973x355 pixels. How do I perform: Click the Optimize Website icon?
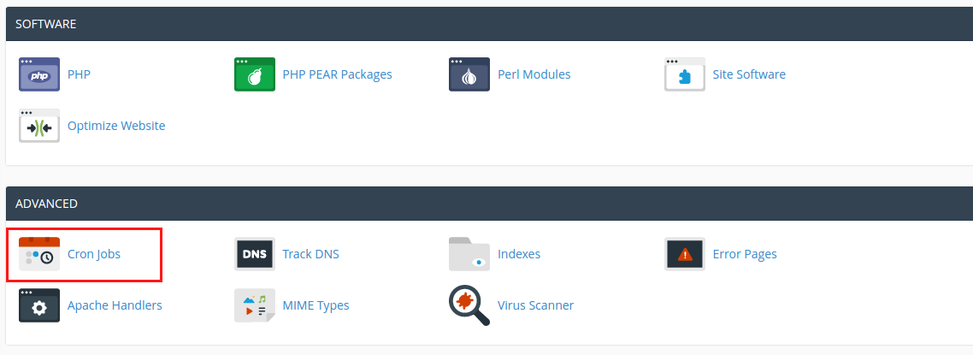(39, 126)
